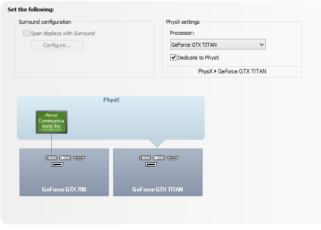
Task: Uncheck Dedicate to PhysX checkbox
Action: click(173, 58)
